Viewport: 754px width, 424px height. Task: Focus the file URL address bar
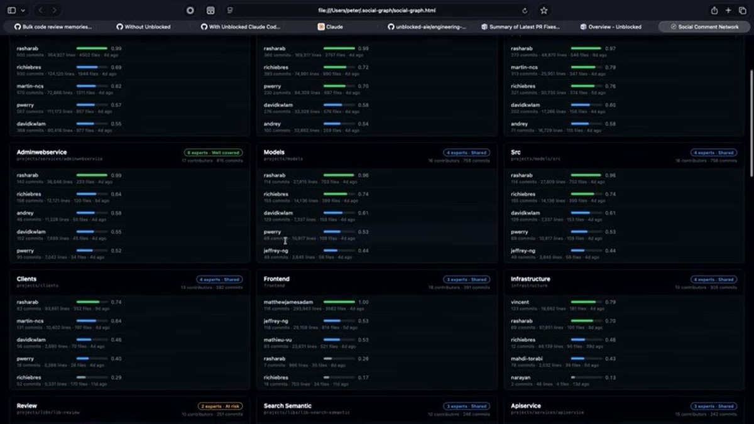pos(376,11)
